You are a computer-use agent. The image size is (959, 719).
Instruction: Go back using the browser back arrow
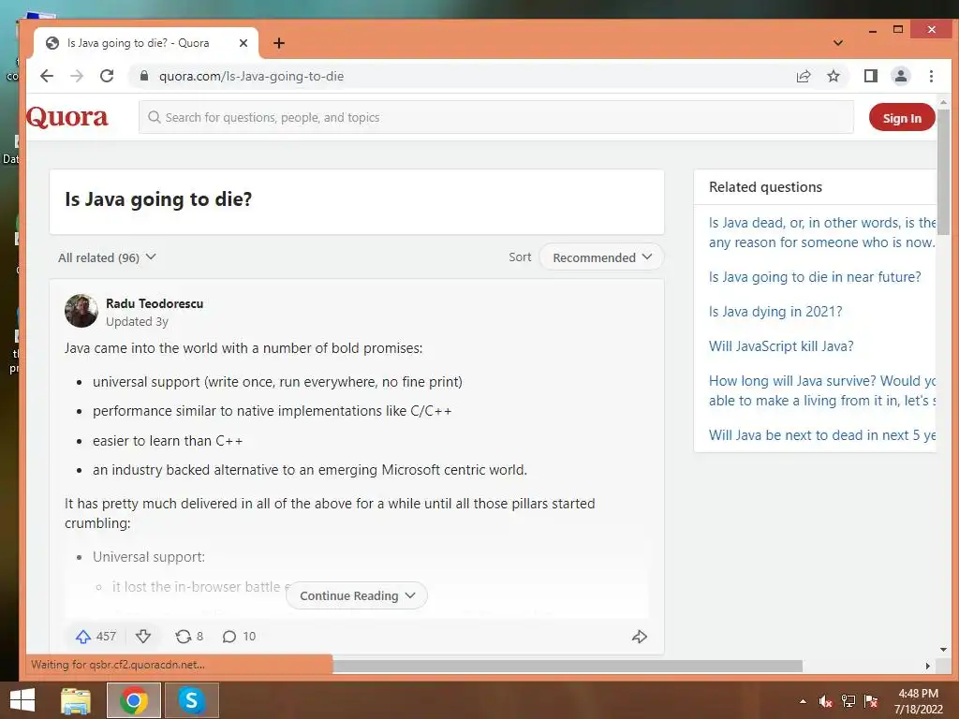pyautogui.click(x=47, y=76)
